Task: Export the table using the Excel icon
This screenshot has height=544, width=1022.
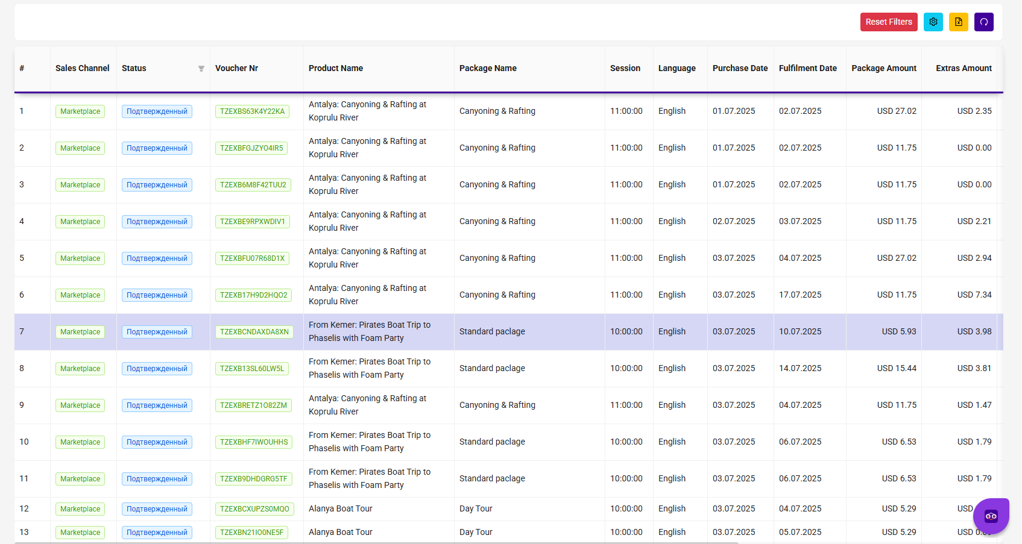Action: pyautogui.click(x=958, y=22)
